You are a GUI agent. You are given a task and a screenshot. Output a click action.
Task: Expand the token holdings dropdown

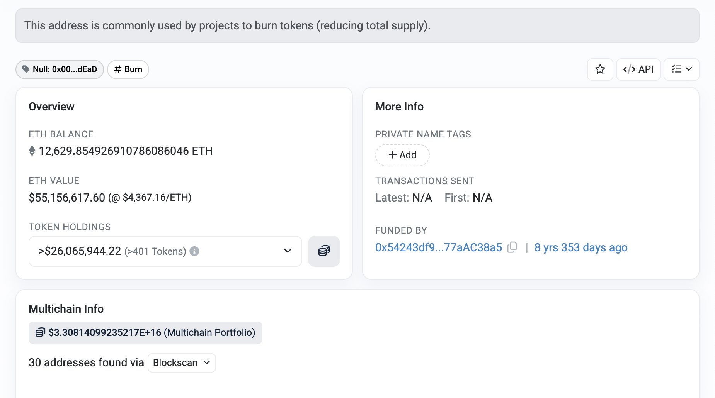click(288, 251)
